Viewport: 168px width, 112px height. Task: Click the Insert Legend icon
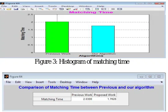pos(104,9)
